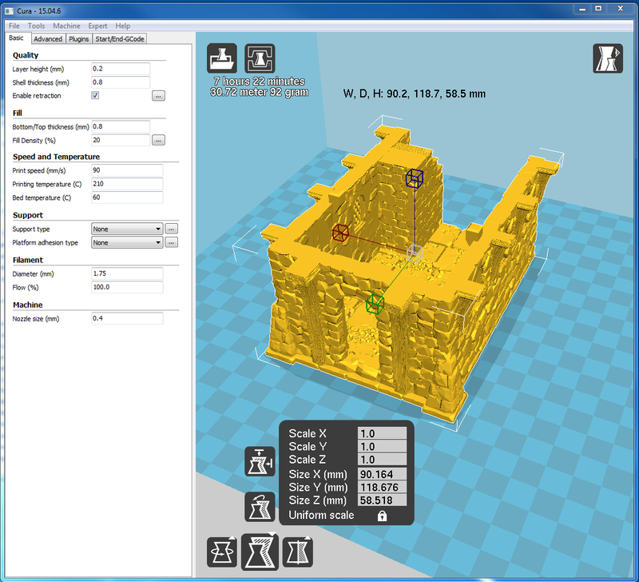
Task: Select the Mirror tool icon
Action: (x=298, y=552)
